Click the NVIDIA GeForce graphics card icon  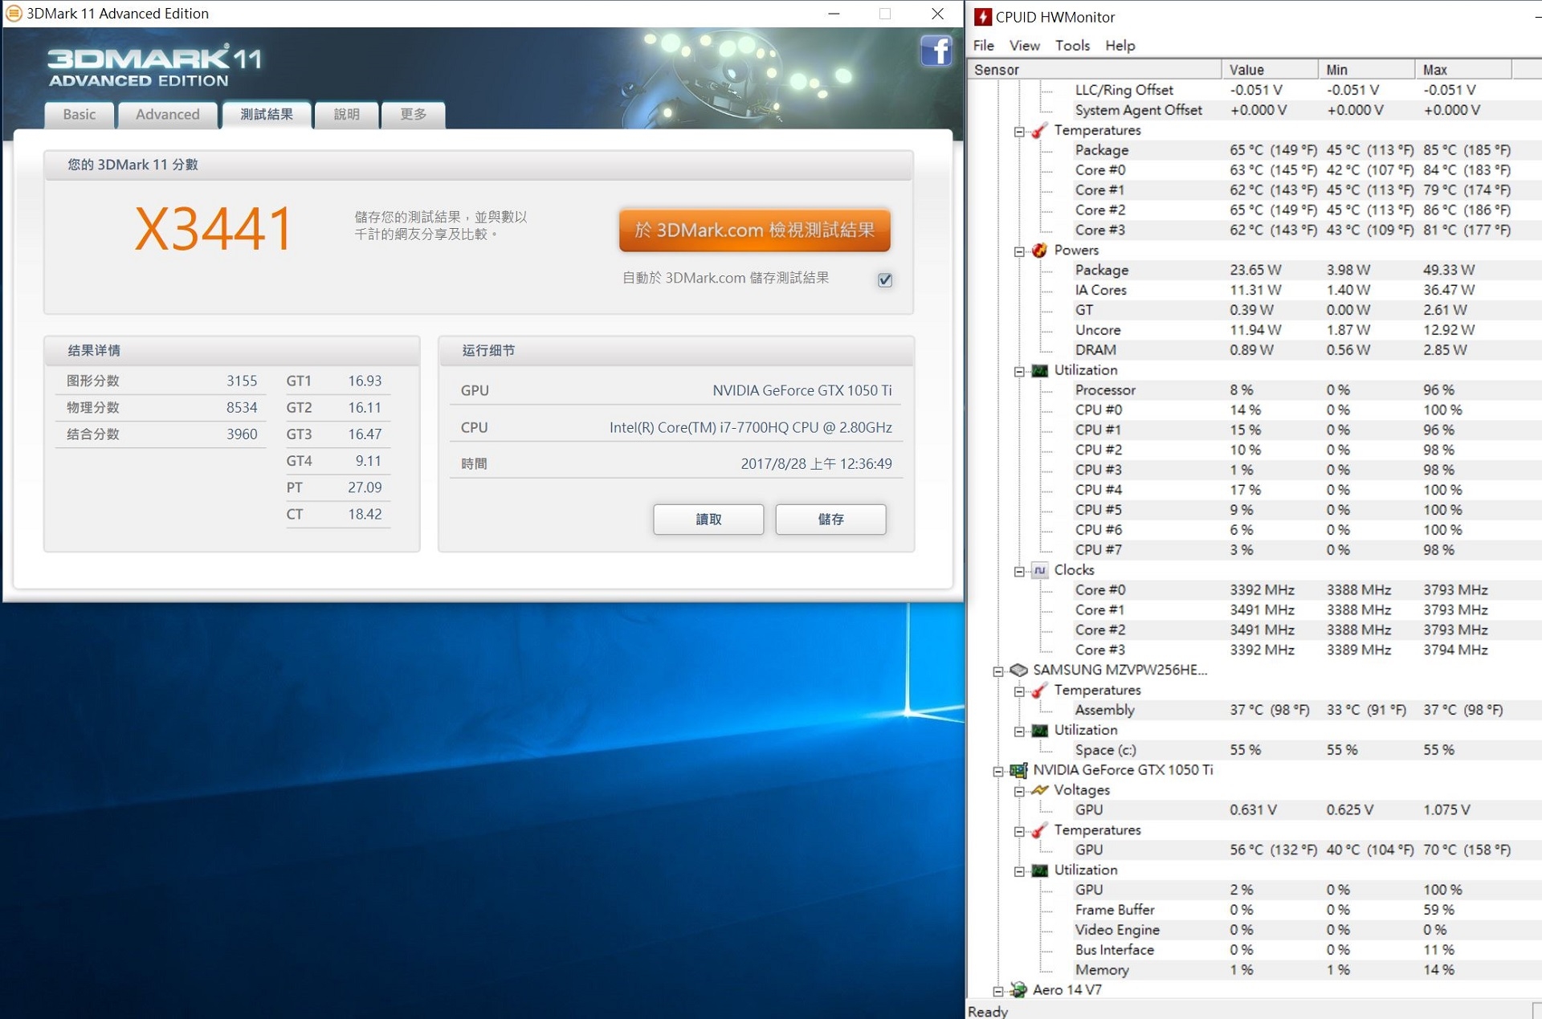[1018, 770]
